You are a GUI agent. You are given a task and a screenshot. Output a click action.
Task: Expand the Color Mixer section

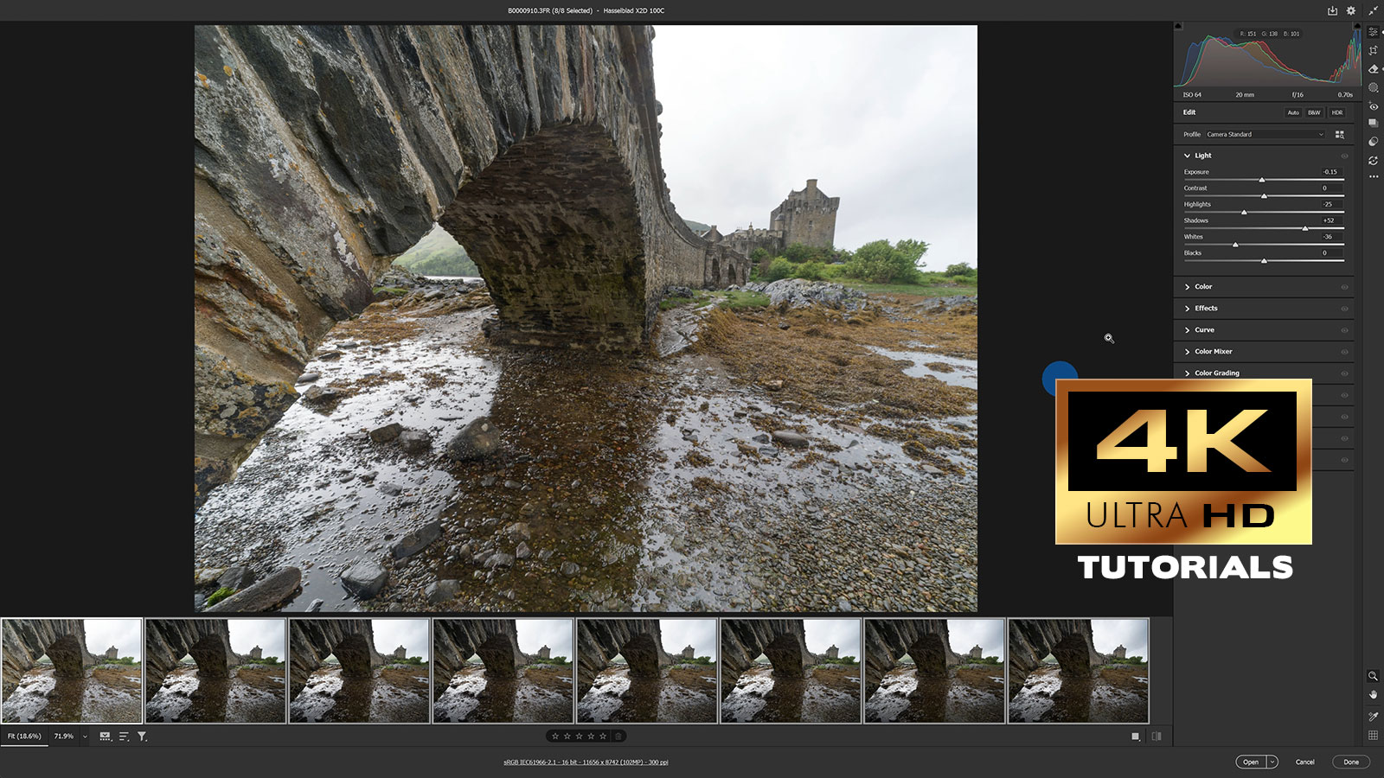[1213, 352]
